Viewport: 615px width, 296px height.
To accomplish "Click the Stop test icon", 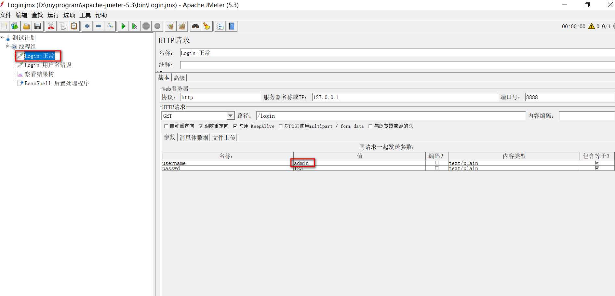I will tap(146, 26).
